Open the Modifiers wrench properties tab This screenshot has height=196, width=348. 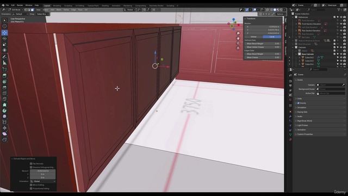pyautogui.click(x=290, y=117)
